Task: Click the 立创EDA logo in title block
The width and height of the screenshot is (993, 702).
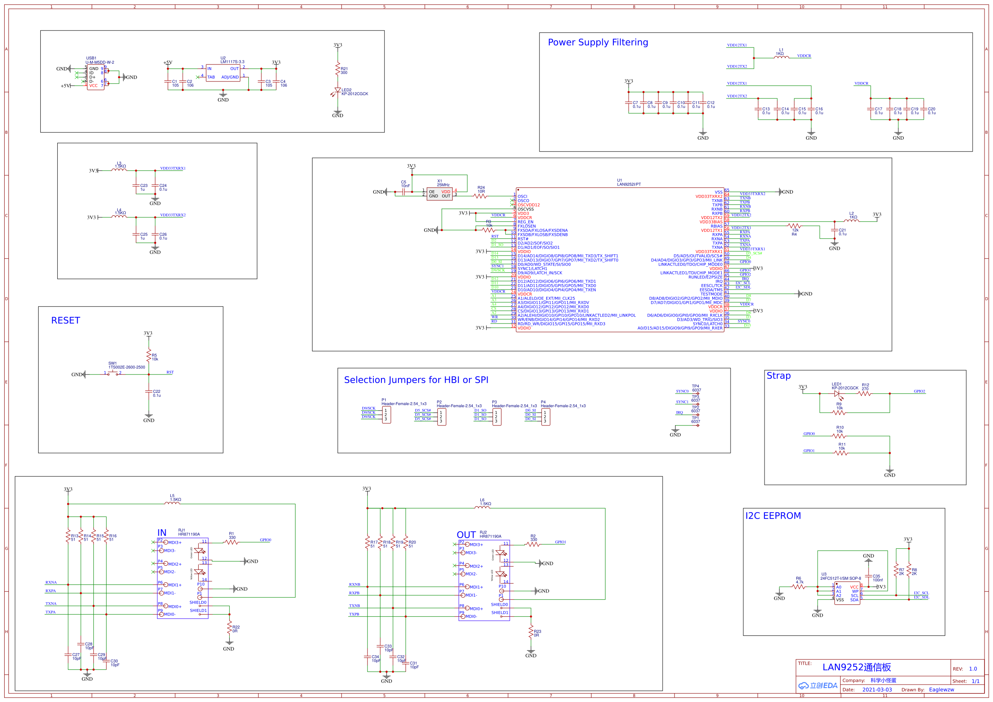Action: (x=818, y=685)
